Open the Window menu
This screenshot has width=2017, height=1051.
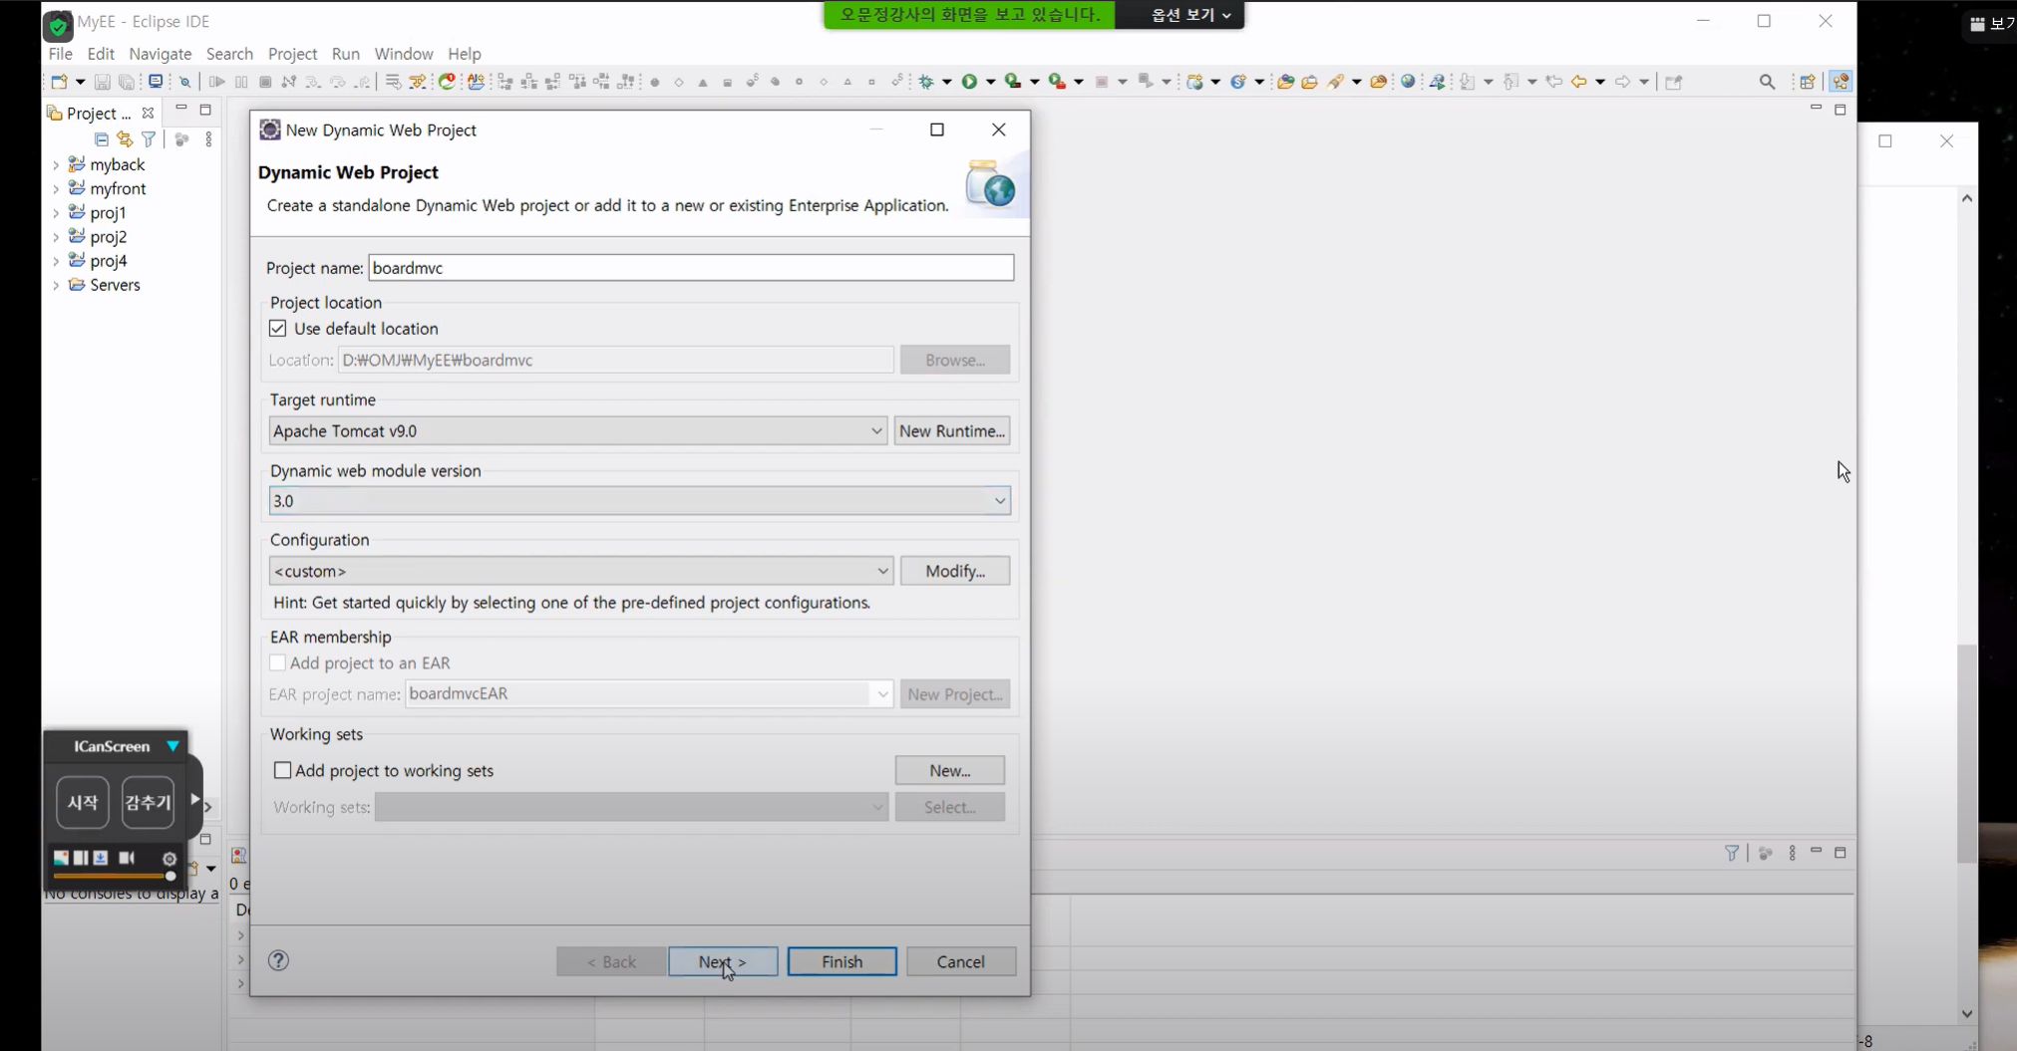(404, 54)
